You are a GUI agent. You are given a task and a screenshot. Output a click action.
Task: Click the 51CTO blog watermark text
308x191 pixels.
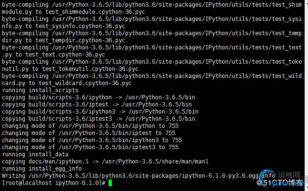[279, 183]
